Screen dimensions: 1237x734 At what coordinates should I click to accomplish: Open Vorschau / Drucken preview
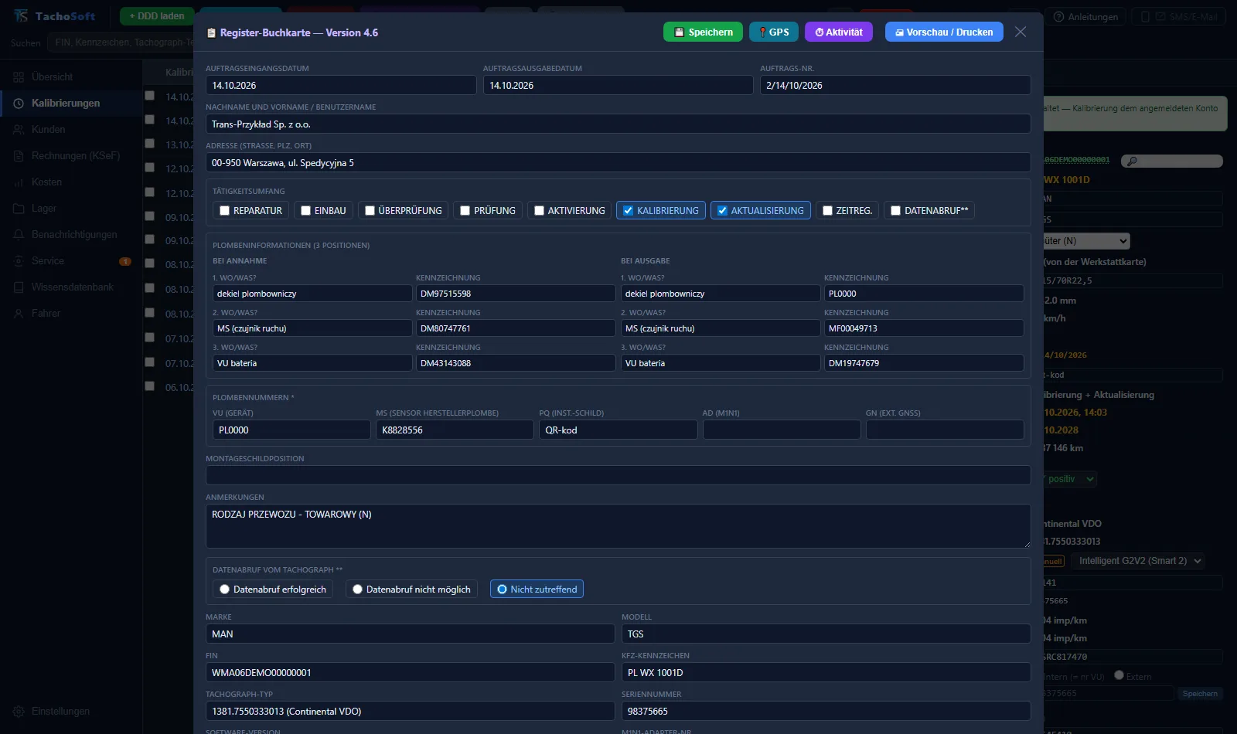point(944,32)
